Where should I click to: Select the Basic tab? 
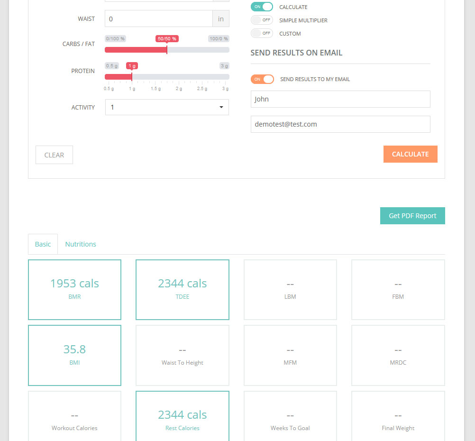tap(43, 244)
